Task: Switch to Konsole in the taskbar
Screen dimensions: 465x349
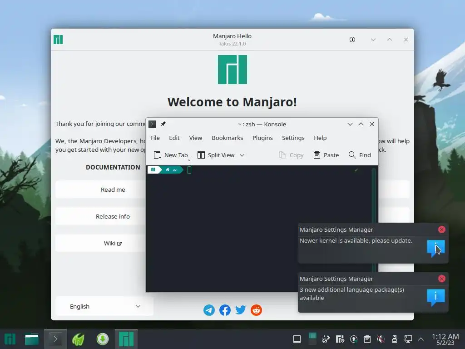Action: click(x=55, y=339)
